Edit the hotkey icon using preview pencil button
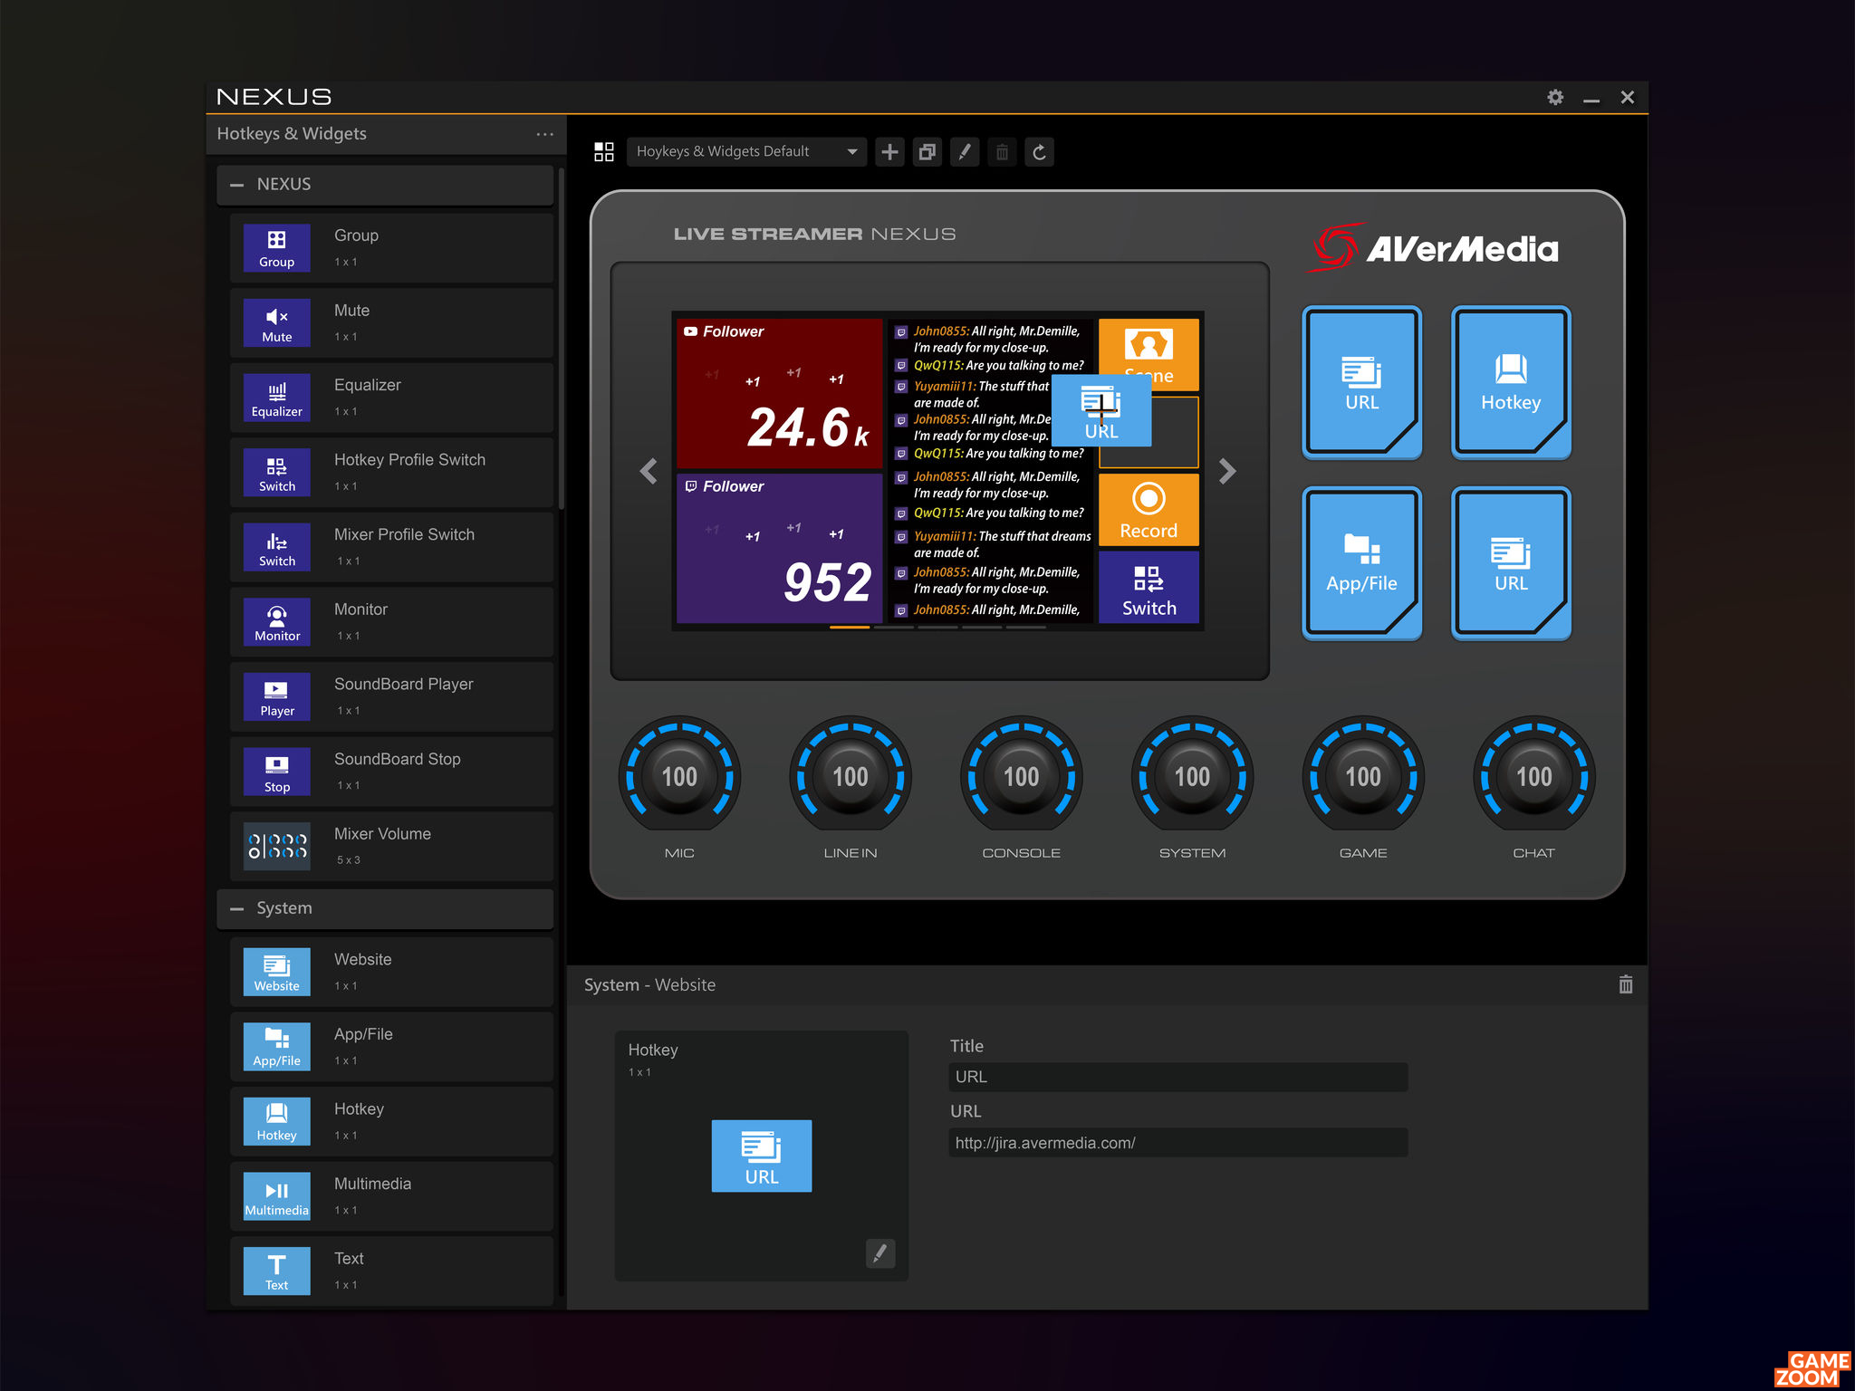 click(x=879, y=1253)
